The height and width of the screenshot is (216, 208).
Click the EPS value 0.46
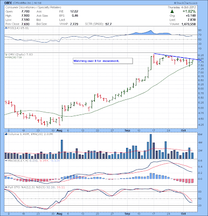pyautogui.click(x=75, y=16)
